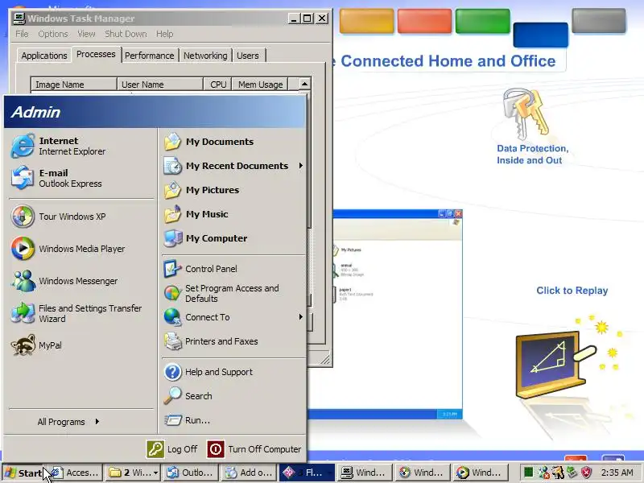
Task: Click the keys icon in the tour
Action: (x=526, y=114)
